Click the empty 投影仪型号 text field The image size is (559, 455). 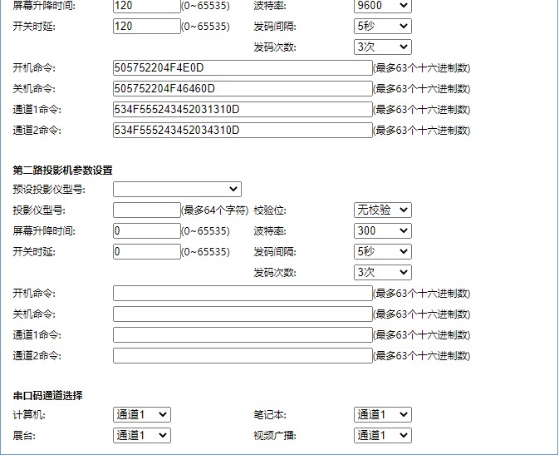tap(146, 210)
